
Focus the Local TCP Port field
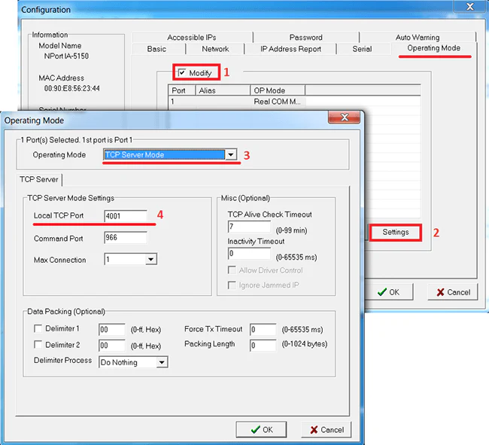click(x=126, y=216)
